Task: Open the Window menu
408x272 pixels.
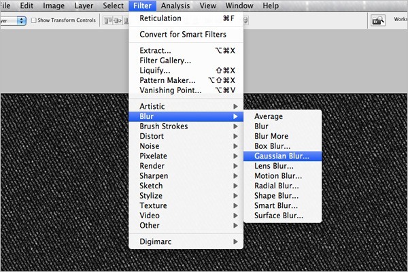Action: (x=239, y=5)
